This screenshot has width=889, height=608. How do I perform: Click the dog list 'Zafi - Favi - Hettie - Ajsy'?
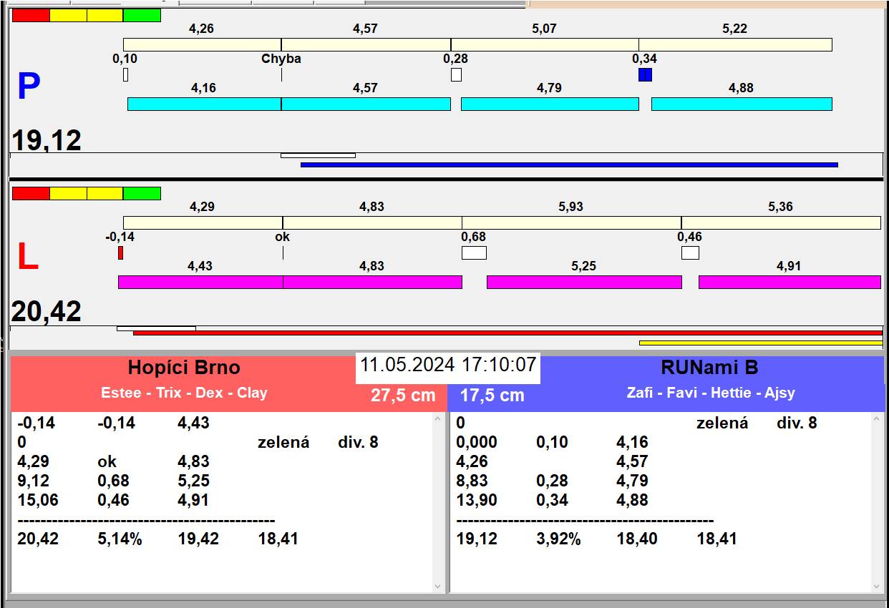(x=711, y=393)
